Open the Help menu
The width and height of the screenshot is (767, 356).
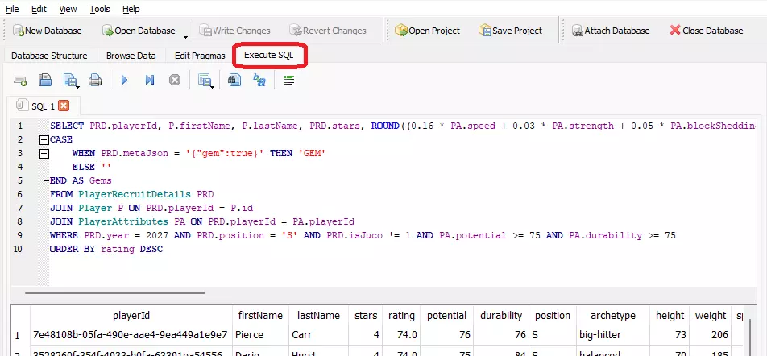[131, 9]
